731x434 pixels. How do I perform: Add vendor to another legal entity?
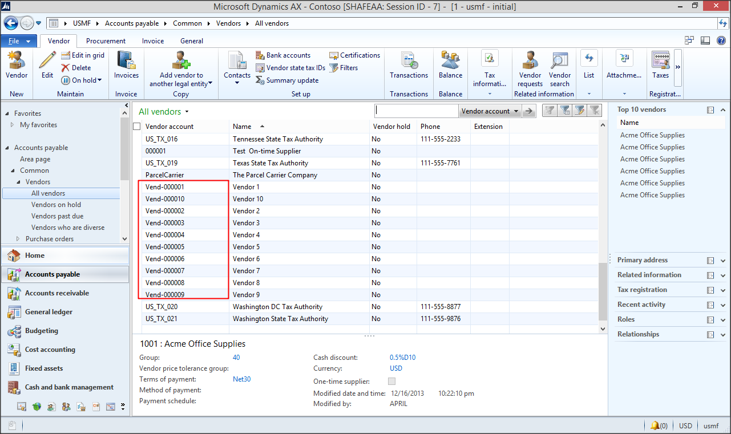coord(181,69)
